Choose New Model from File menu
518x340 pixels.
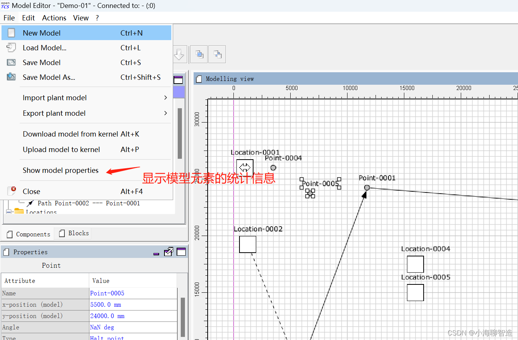[x=86, y=33]
